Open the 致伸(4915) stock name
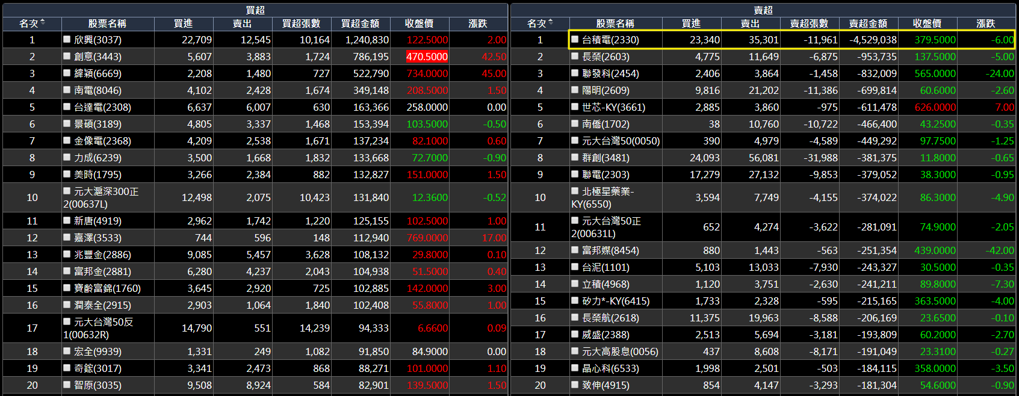This screenshot has width=1019, height=396. [x=606, y=385]
